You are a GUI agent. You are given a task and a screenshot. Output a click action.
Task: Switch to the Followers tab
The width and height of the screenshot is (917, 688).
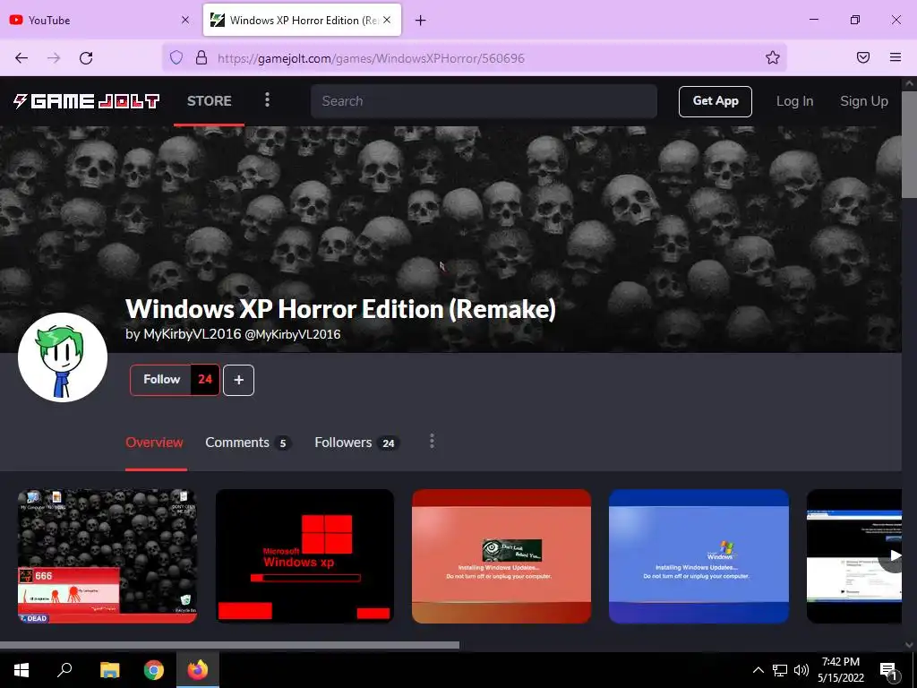click(x=356, y=443)
